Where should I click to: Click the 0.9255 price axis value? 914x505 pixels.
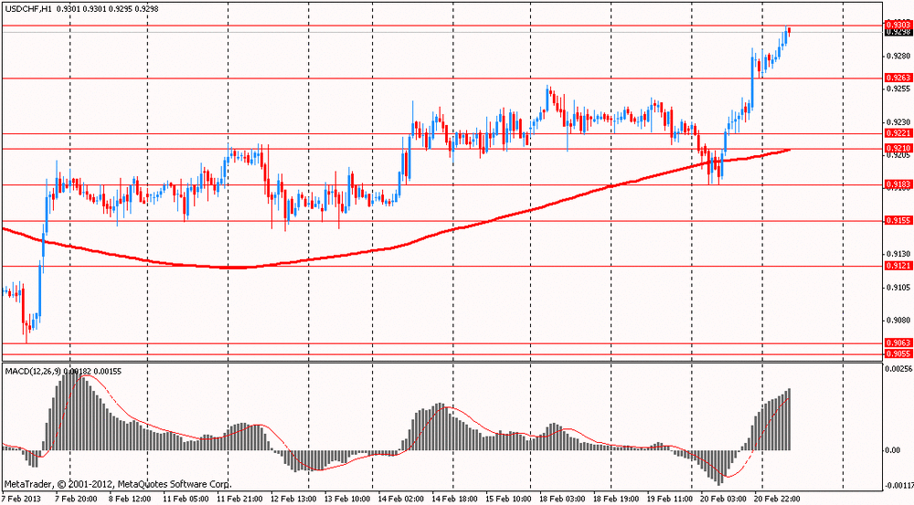[x=898, y=89]
